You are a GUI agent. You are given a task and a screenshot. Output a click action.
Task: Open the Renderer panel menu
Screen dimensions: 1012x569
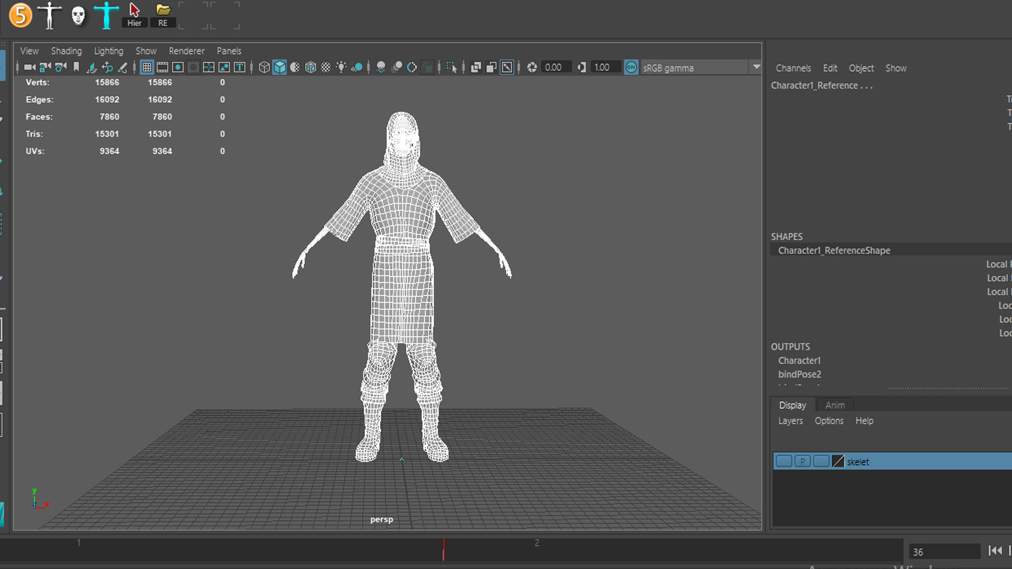tap(187, 51)
